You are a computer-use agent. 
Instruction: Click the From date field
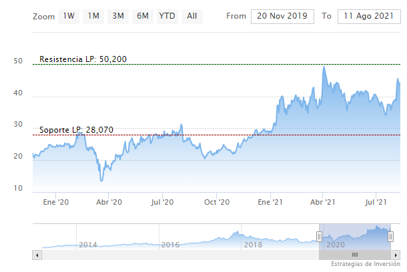(282, 15)
